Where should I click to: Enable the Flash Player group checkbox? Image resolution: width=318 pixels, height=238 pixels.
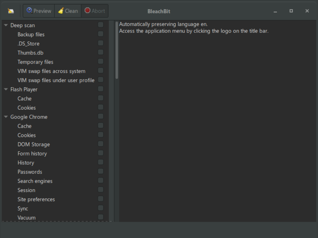(101, 89)
